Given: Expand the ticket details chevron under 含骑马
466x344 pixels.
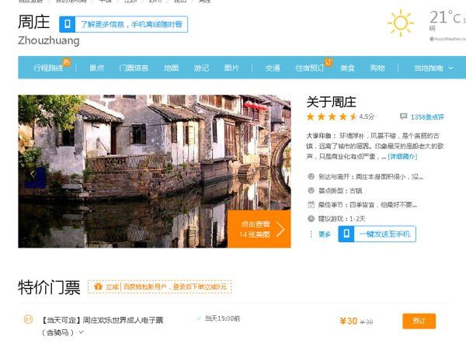Looking at the screenshot, I should 80,332.
